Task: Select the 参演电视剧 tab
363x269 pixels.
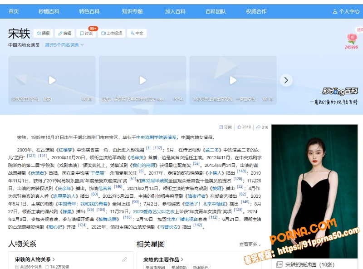Action: (155, 267)
